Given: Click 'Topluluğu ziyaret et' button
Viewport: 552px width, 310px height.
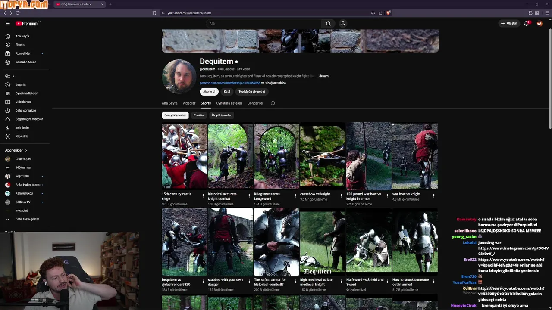Looking at the screenshot, I should tap(252, 92).
